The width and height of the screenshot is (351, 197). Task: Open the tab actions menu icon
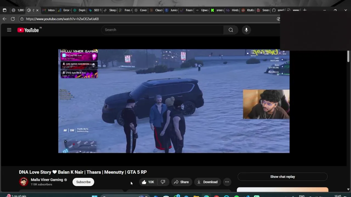(4, 10)
